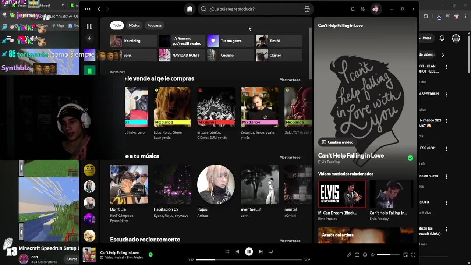Open the Spotify profile avatar menu

[x=376, y=9]
